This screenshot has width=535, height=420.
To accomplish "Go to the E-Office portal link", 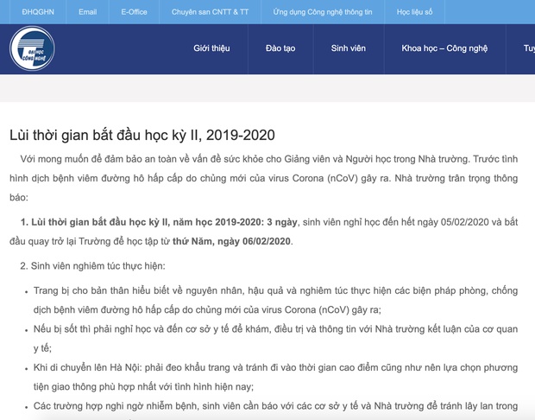I will pos(135,12).
